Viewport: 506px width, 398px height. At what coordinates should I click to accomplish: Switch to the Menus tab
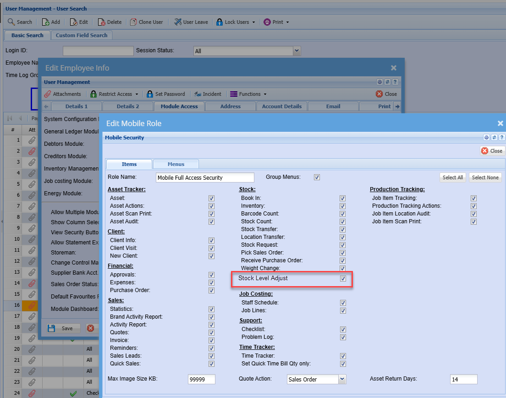click(x=176, y=164)
